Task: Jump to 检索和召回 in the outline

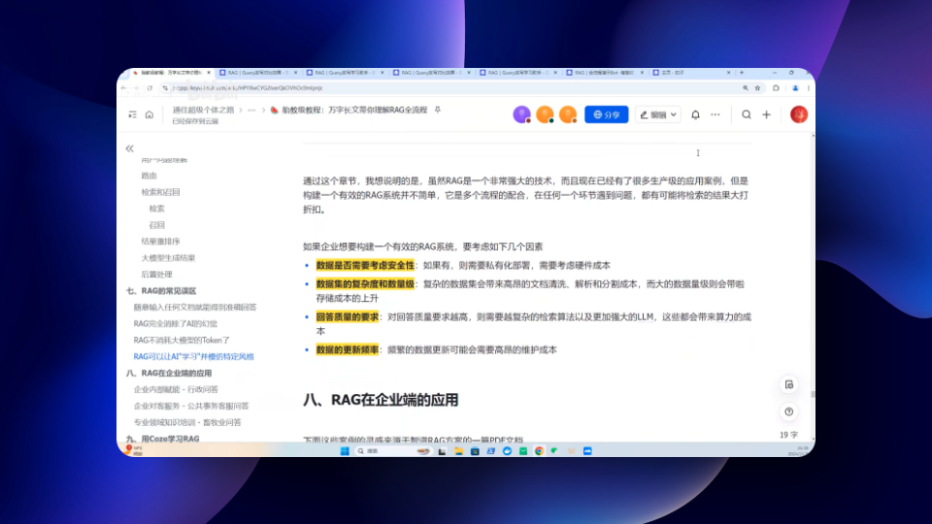Action: click(x=160, y=192)
